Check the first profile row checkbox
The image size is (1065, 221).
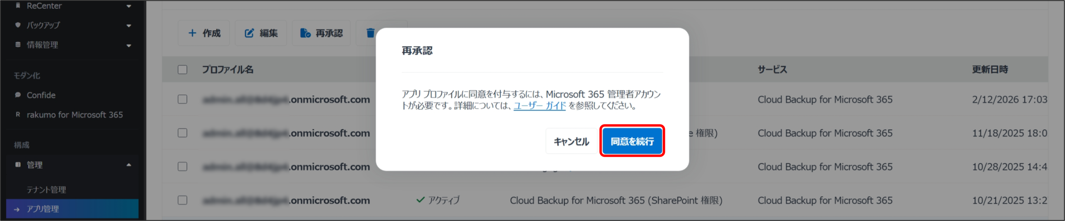(183, 99)
